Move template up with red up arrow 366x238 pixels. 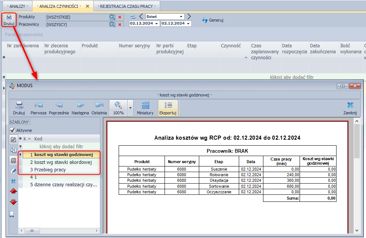13,191
